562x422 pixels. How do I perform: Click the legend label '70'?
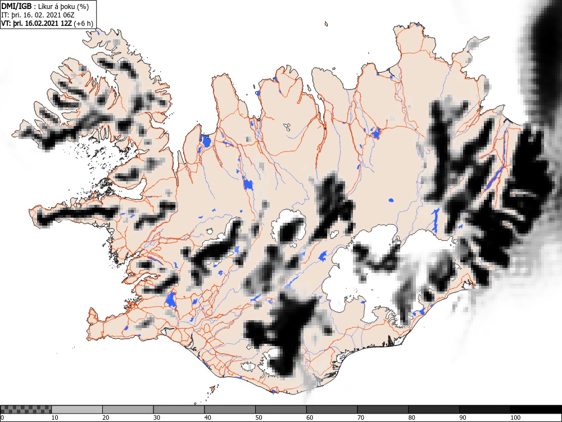360,417
